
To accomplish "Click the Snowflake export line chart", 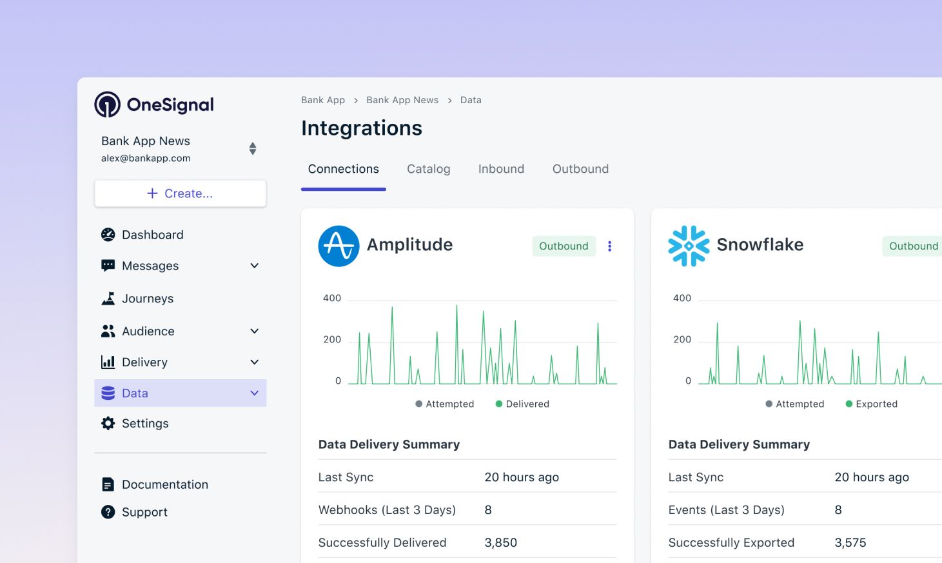I will coord(820,342).
